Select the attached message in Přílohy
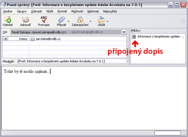Screen dimensions: 188x137 158,36
